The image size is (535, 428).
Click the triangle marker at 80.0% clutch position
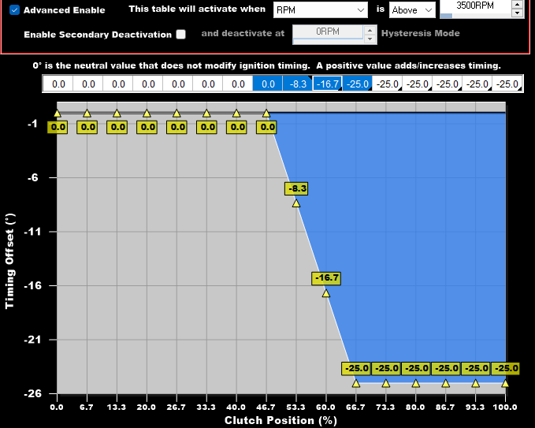coord(416,383)
